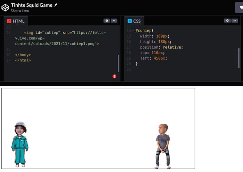
Task: Click the red error indicator in HTML panel
Action: [115, 76]
